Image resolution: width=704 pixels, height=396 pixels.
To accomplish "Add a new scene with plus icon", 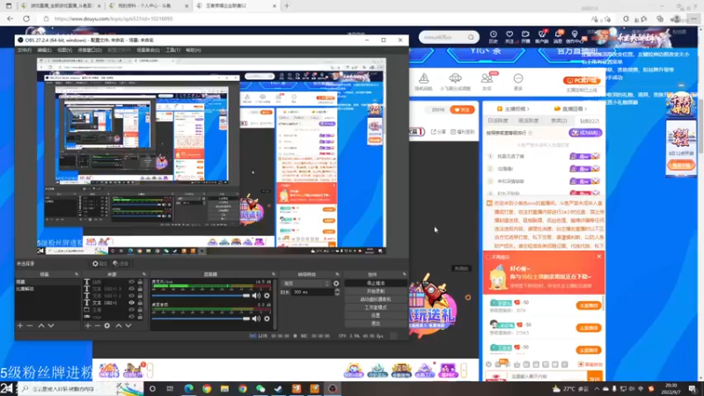I will coord(19,326).
